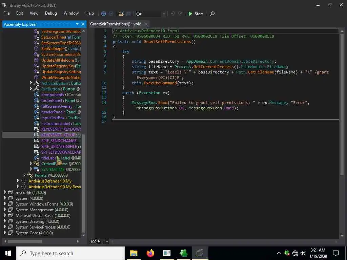Image resolution: width=347 pixels, height=260 pixels.
Task: Open the Debug menu
Action: point(51,13)
